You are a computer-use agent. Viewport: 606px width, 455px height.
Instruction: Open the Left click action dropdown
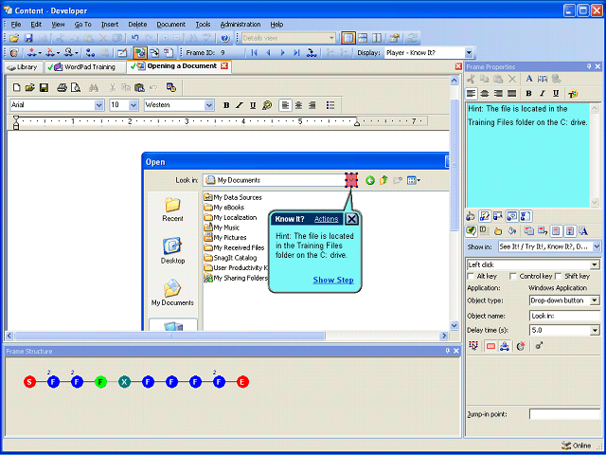596,265
